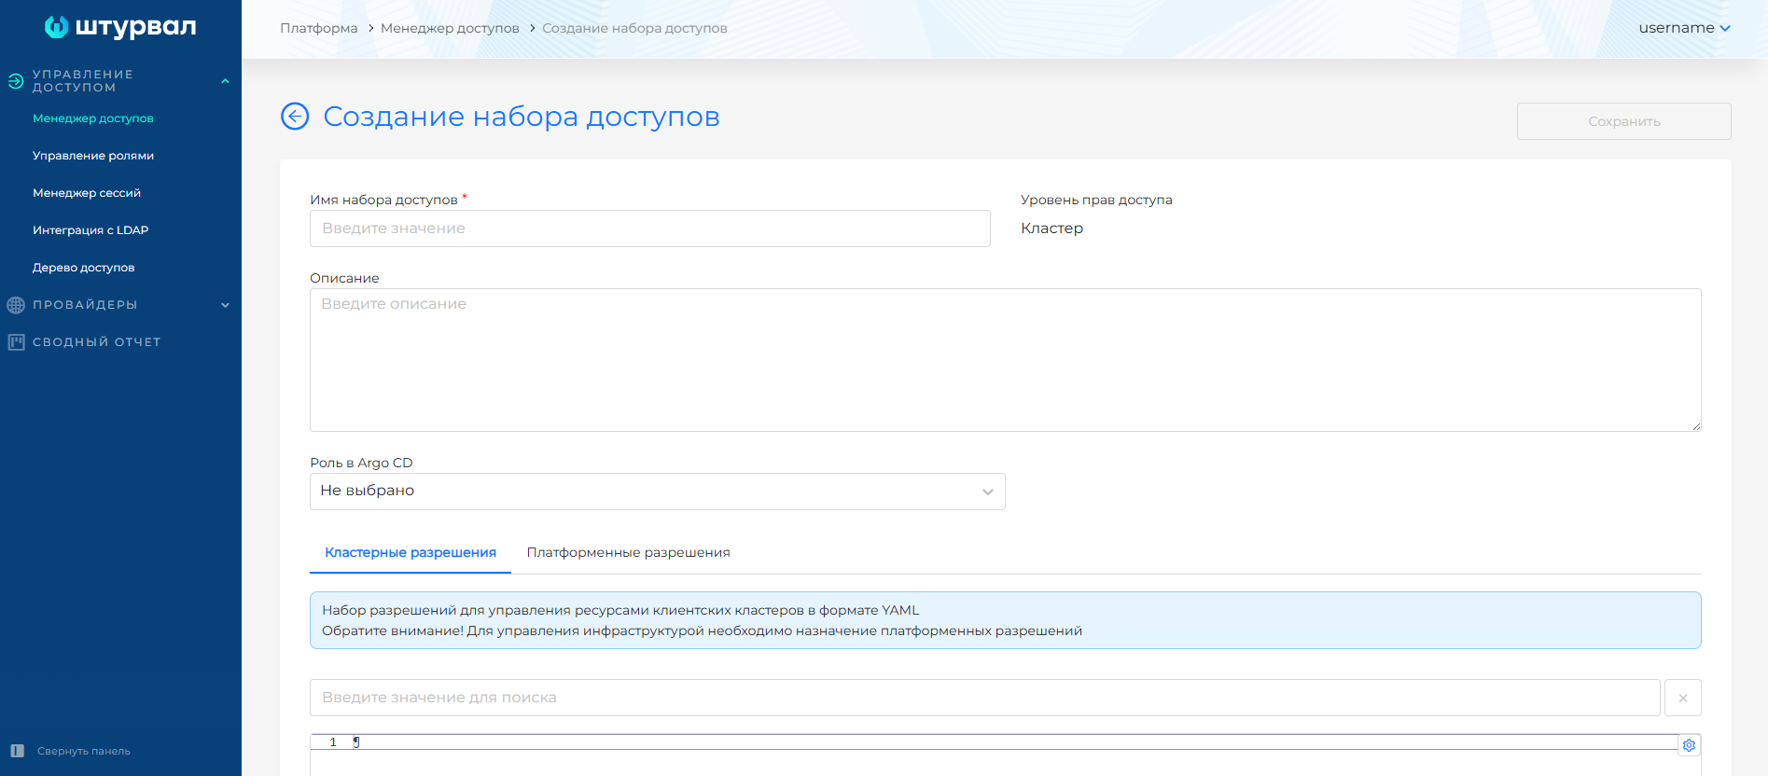Switch to Платформенные разрешения tab

[629, 553]
